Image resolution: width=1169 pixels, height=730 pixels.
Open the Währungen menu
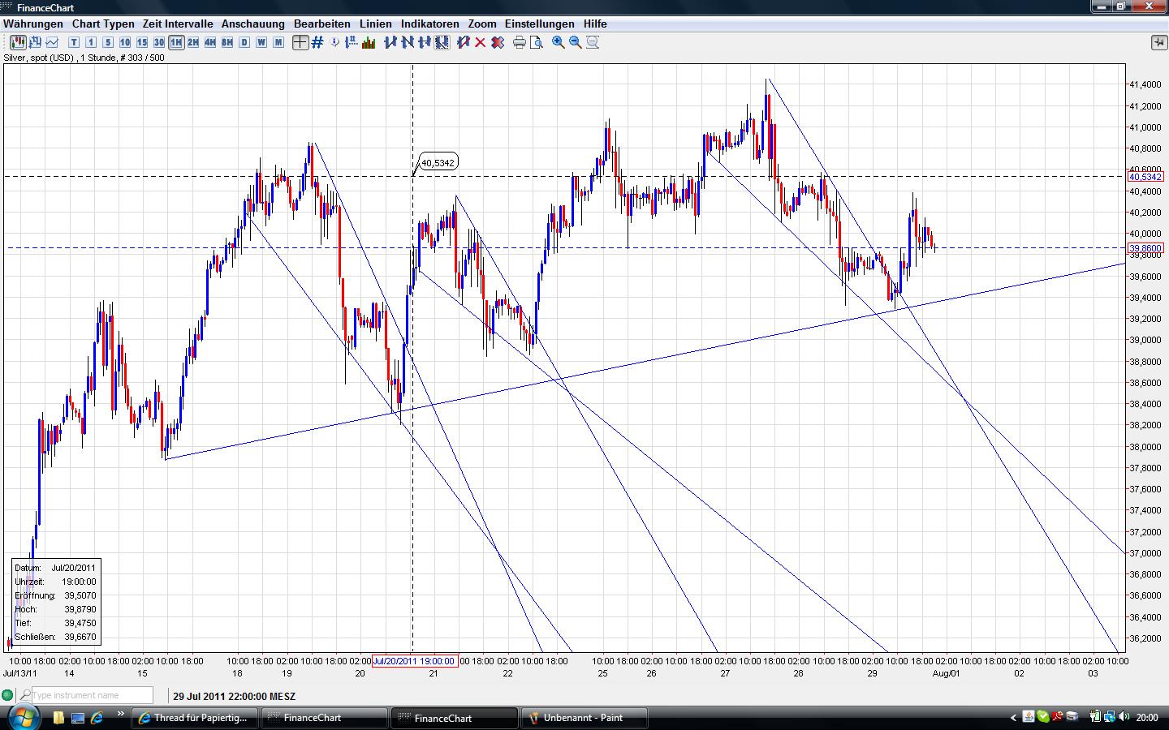pyautogui.click(x=33, y=24)
